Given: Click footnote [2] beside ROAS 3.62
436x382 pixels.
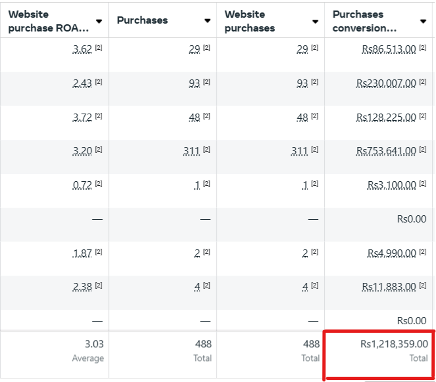Looking at the screenshot, I should tap(99, 48).
